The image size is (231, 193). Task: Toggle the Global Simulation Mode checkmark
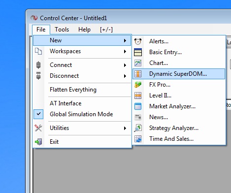point(38,114)
